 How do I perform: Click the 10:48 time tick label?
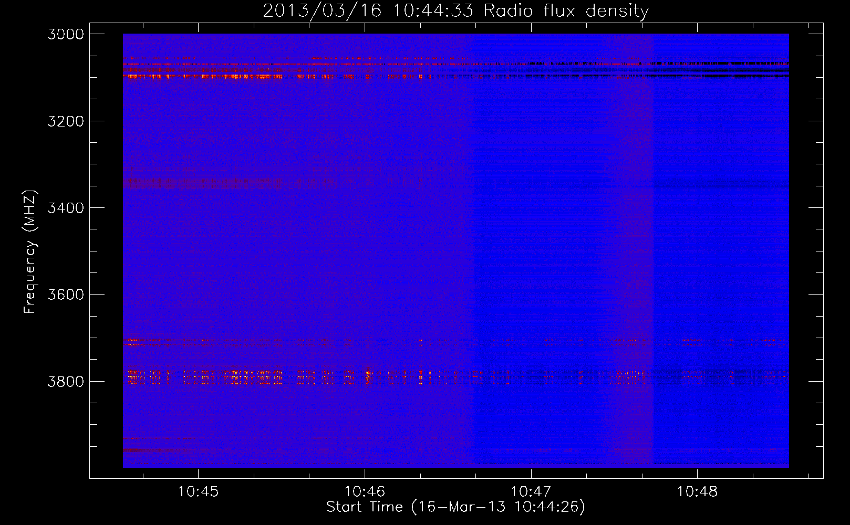point(697,492)
